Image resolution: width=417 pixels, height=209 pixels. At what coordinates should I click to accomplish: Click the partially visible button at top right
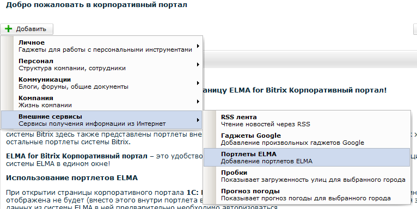[x=415, y=29]
